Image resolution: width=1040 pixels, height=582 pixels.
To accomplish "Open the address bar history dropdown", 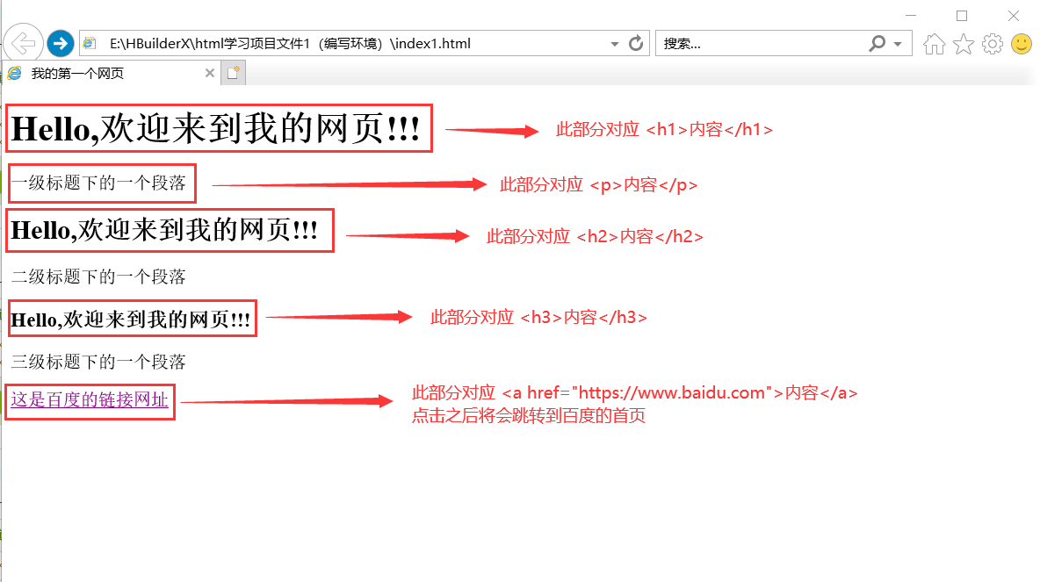I will (x=613, y=42).
